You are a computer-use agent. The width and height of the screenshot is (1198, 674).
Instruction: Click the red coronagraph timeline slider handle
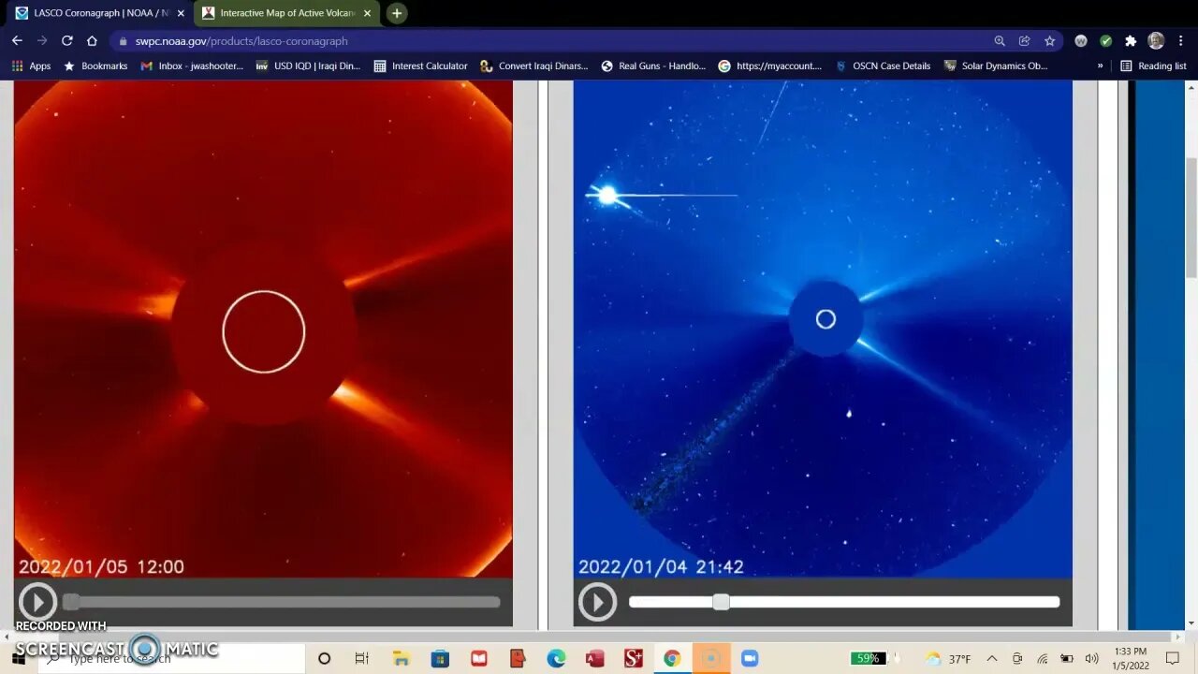pos(71,602)
